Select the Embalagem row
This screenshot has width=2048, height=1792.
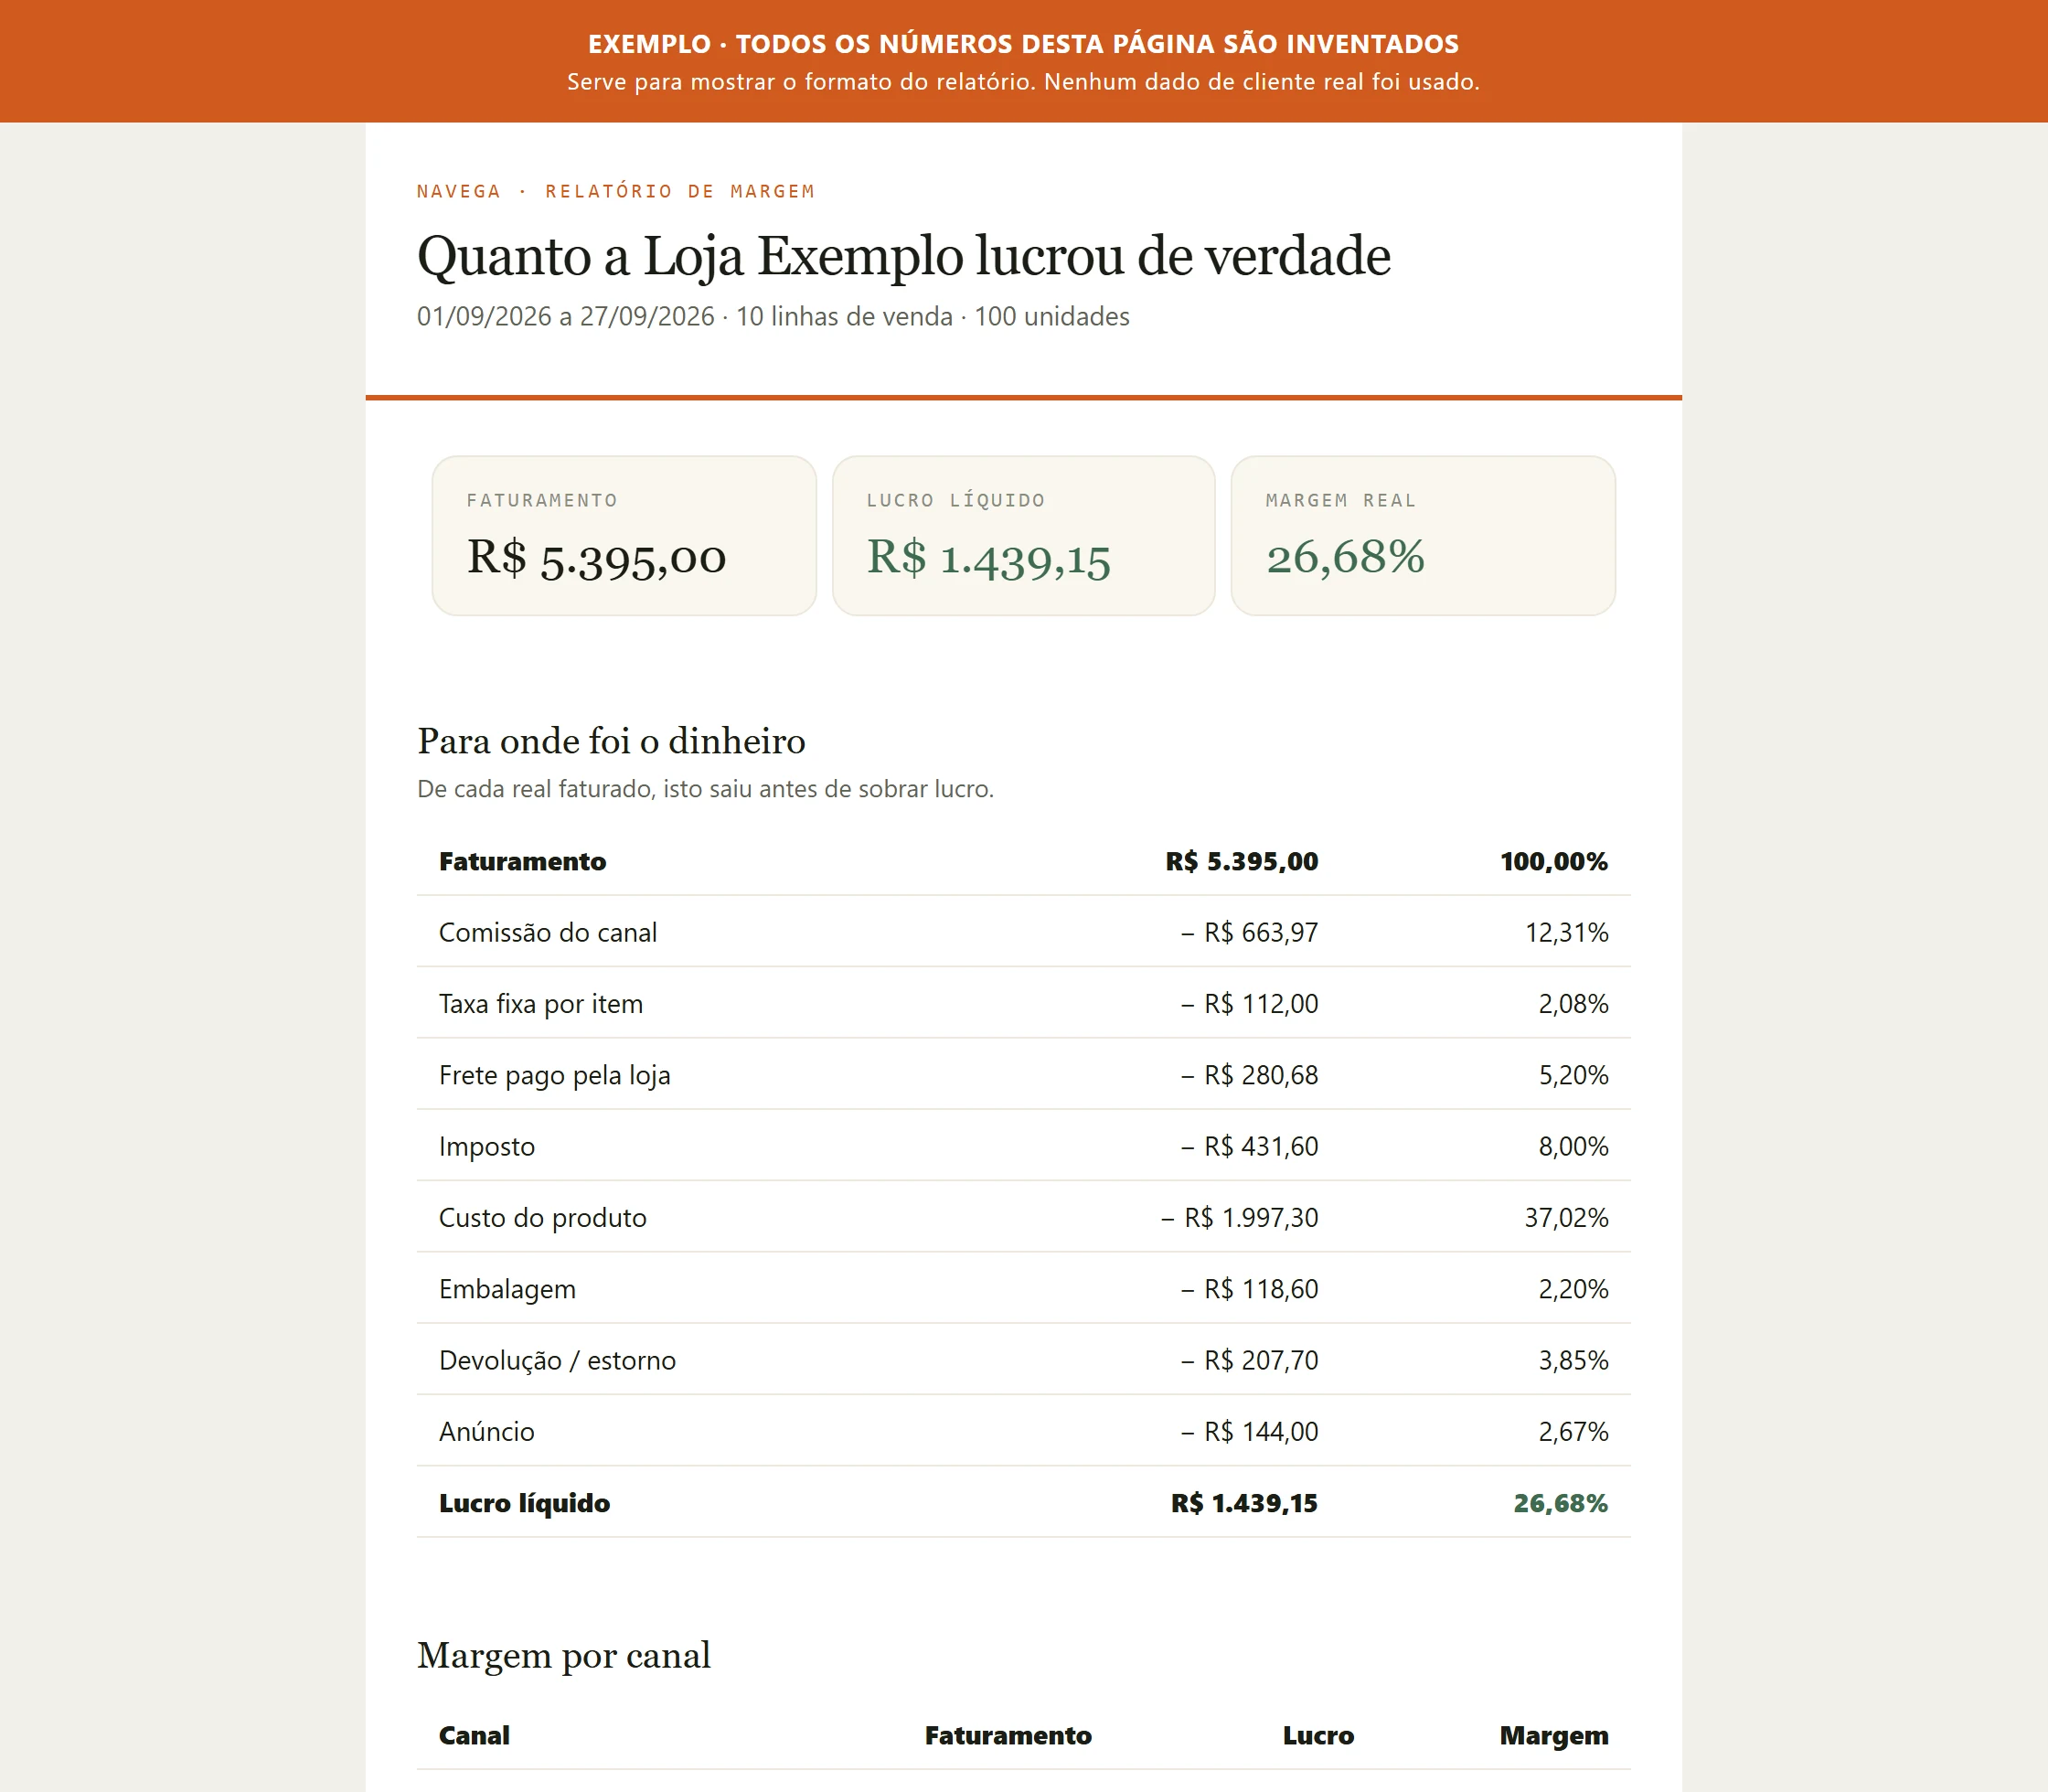tap(1023, 1289)
